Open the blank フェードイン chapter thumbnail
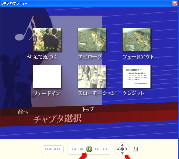179x159 pixels. pos(47,77)
